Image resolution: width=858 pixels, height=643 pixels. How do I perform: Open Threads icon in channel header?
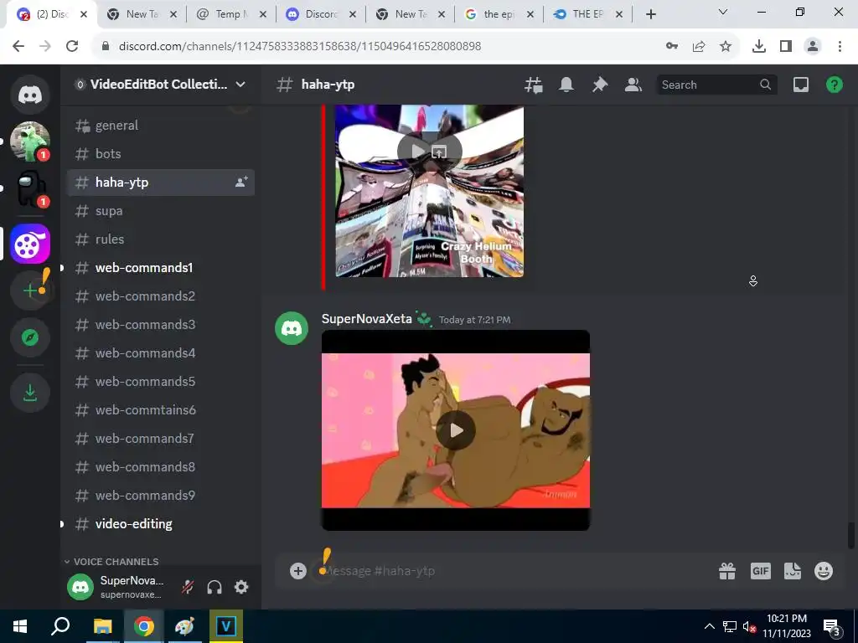click(533, 85)
